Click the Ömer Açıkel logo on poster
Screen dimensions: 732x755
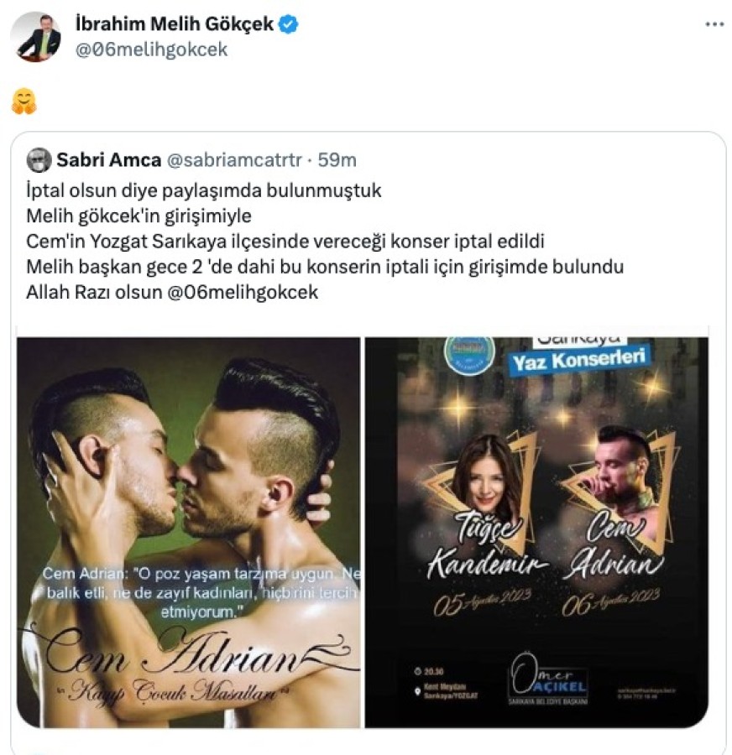point(548,679)
